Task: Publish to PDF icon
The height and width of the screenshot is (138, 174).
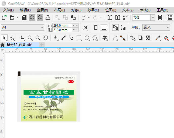Action: point(125,18)
